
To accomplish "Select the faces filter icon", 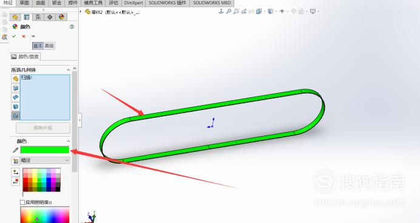I will tap(16, 88).
